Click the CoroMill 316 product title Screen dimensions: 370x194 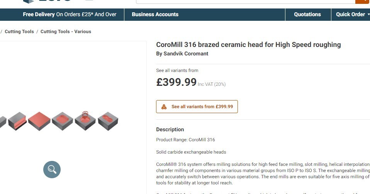tap(248, 45)
